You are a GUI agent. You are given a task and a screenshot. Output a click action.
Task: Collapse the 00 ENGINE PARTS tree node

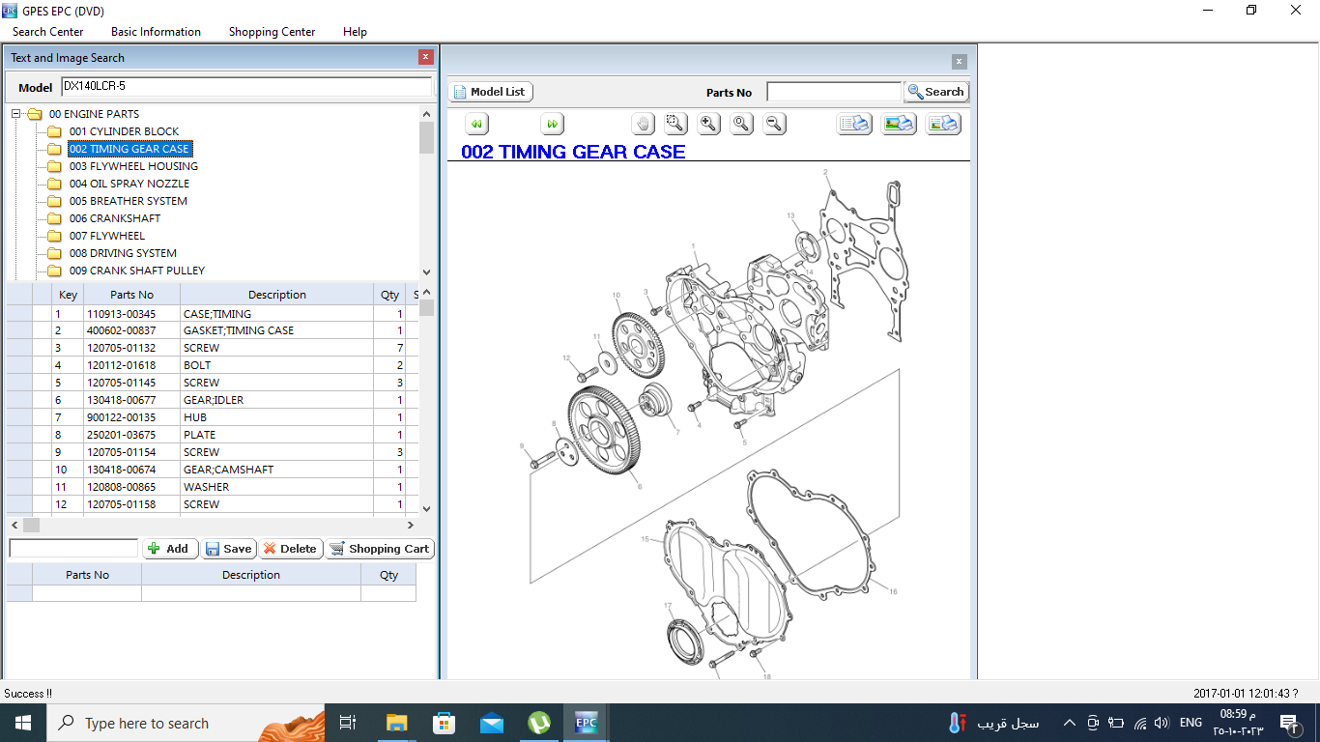coord(15,114)
